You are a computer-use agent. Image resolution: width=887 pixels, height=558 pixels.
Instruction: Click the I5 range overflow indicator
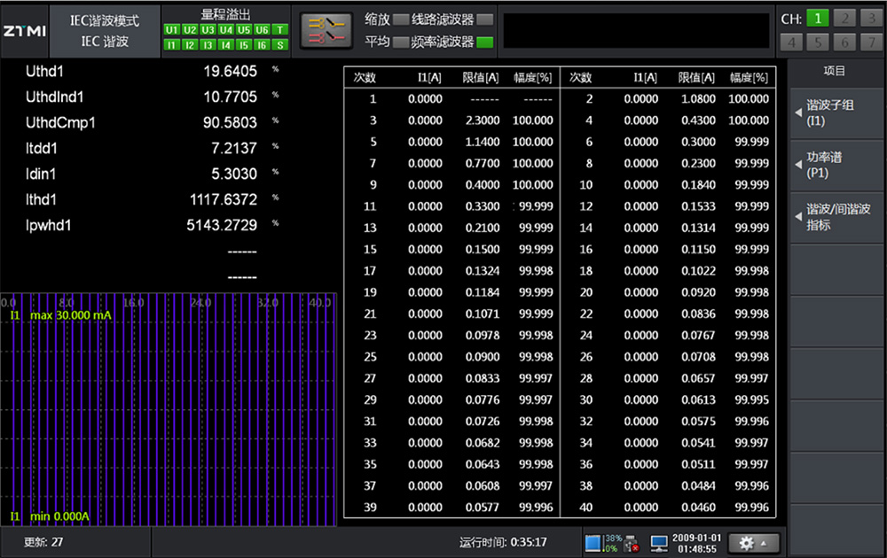point(244,44)
